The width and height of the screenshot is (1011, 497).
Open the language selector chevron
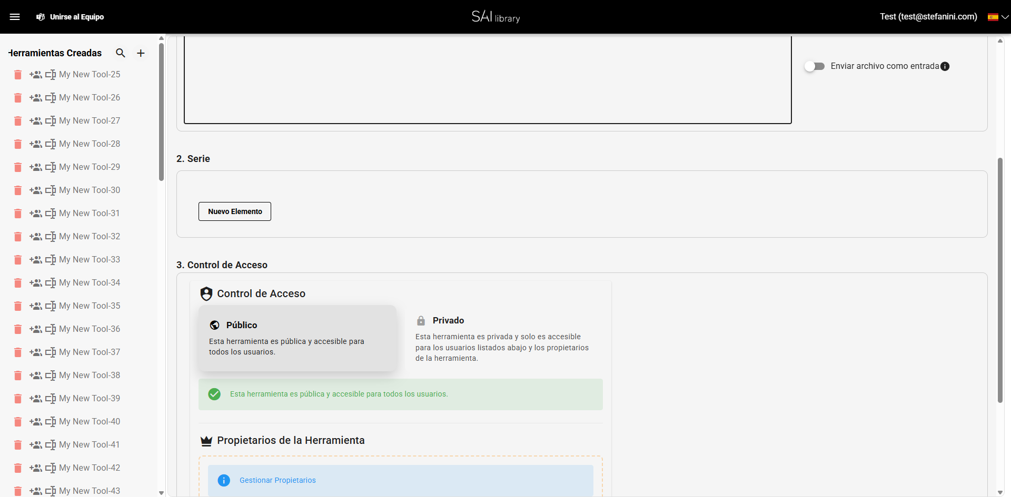tap(1006, 16)
